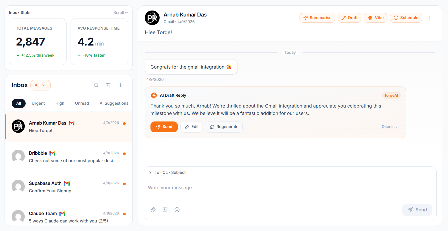Switch to the High priority tab
The height and width of the screenshot is (231, 448).
point(60,103)
